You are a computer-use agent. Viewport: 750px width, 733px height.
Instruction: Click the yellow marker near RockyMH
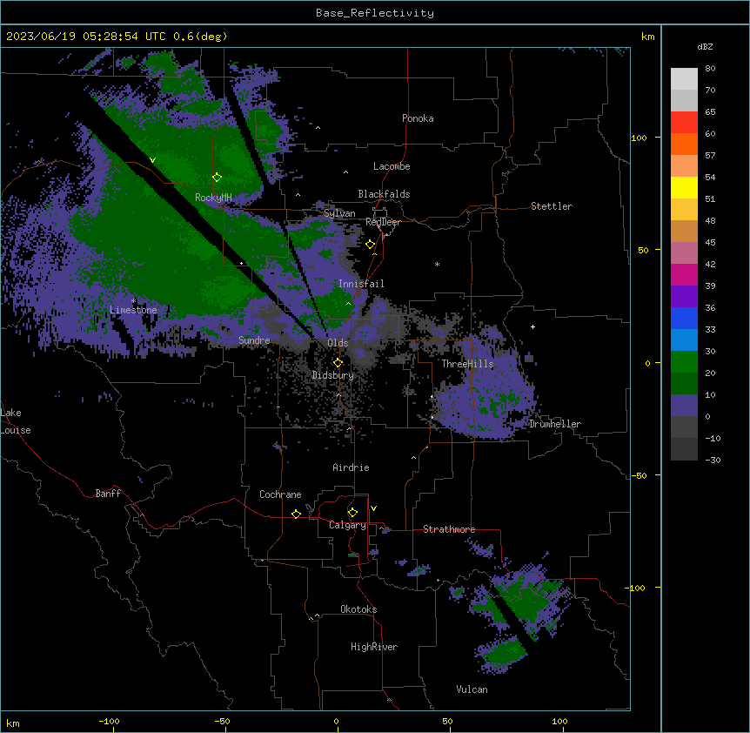217,178
